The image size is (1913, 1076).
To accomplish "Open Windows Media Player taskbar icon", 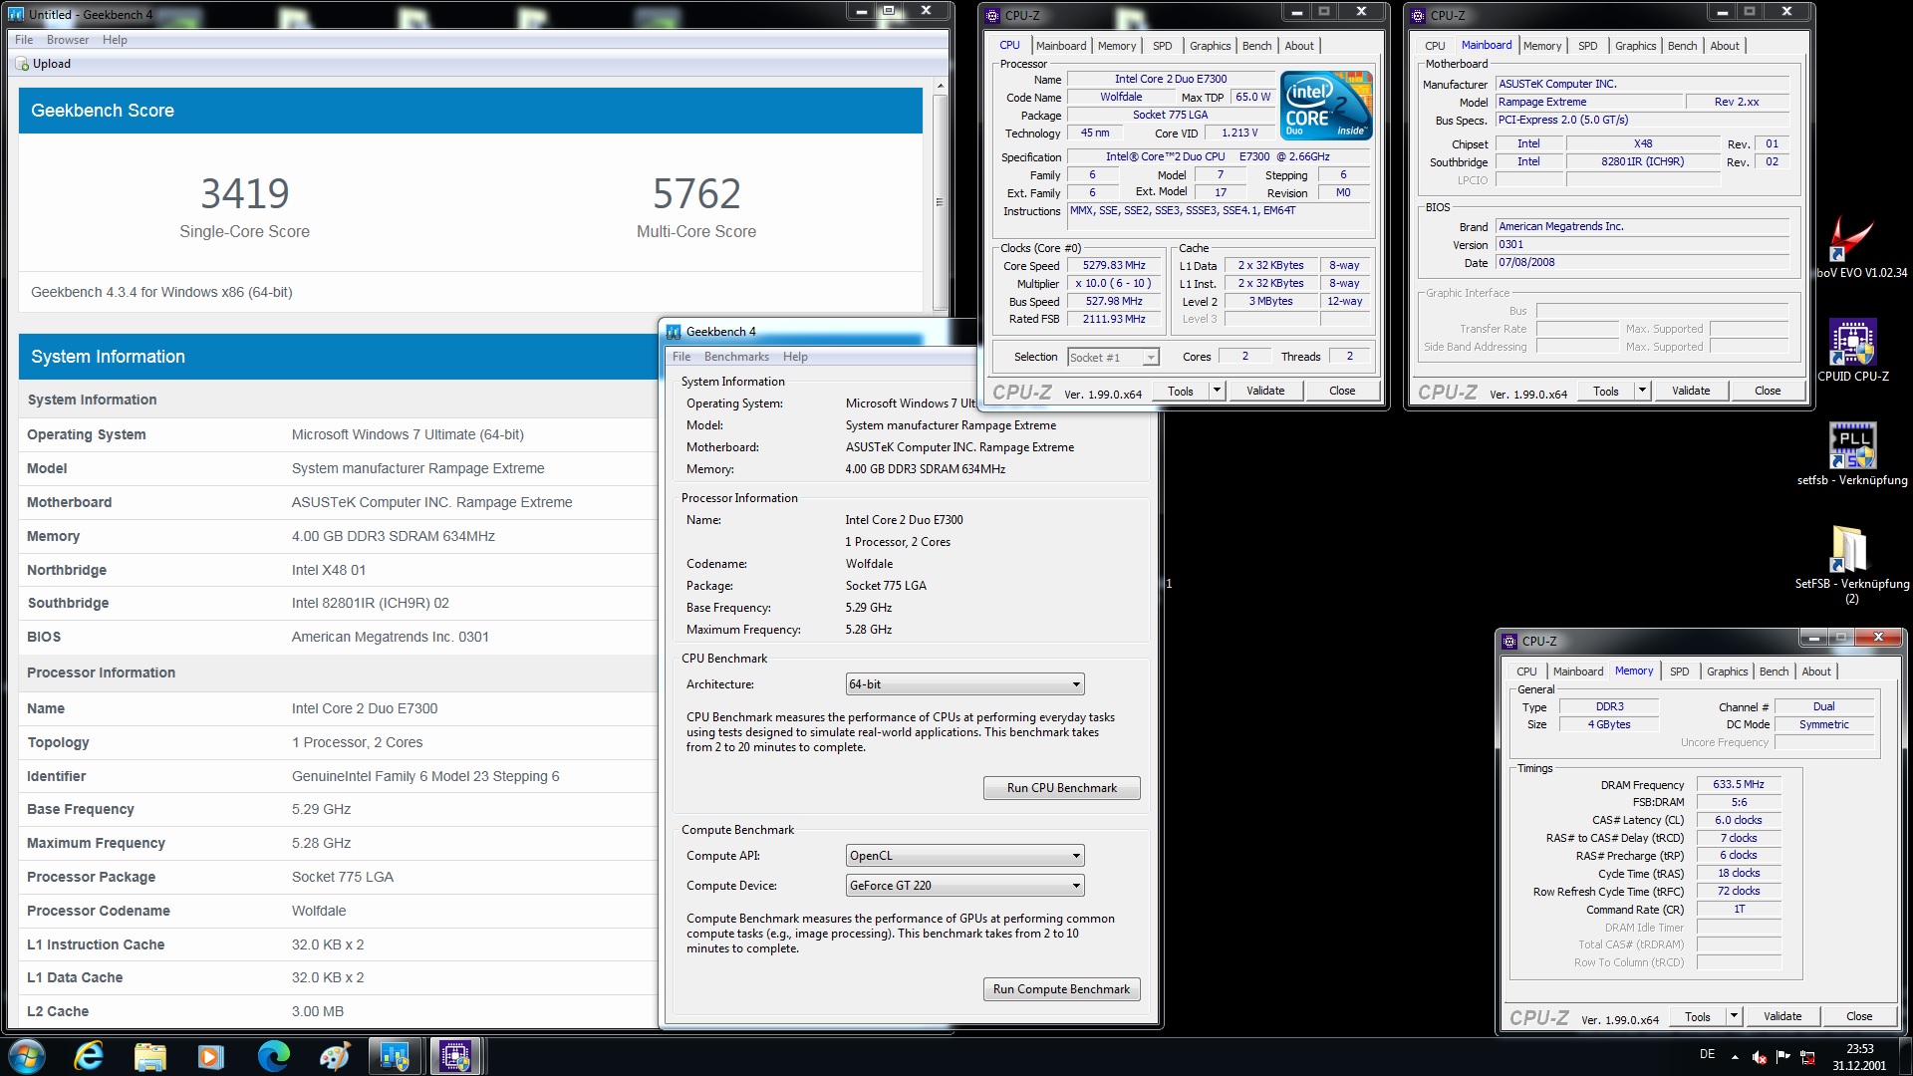I will (x=211, y=1056).
